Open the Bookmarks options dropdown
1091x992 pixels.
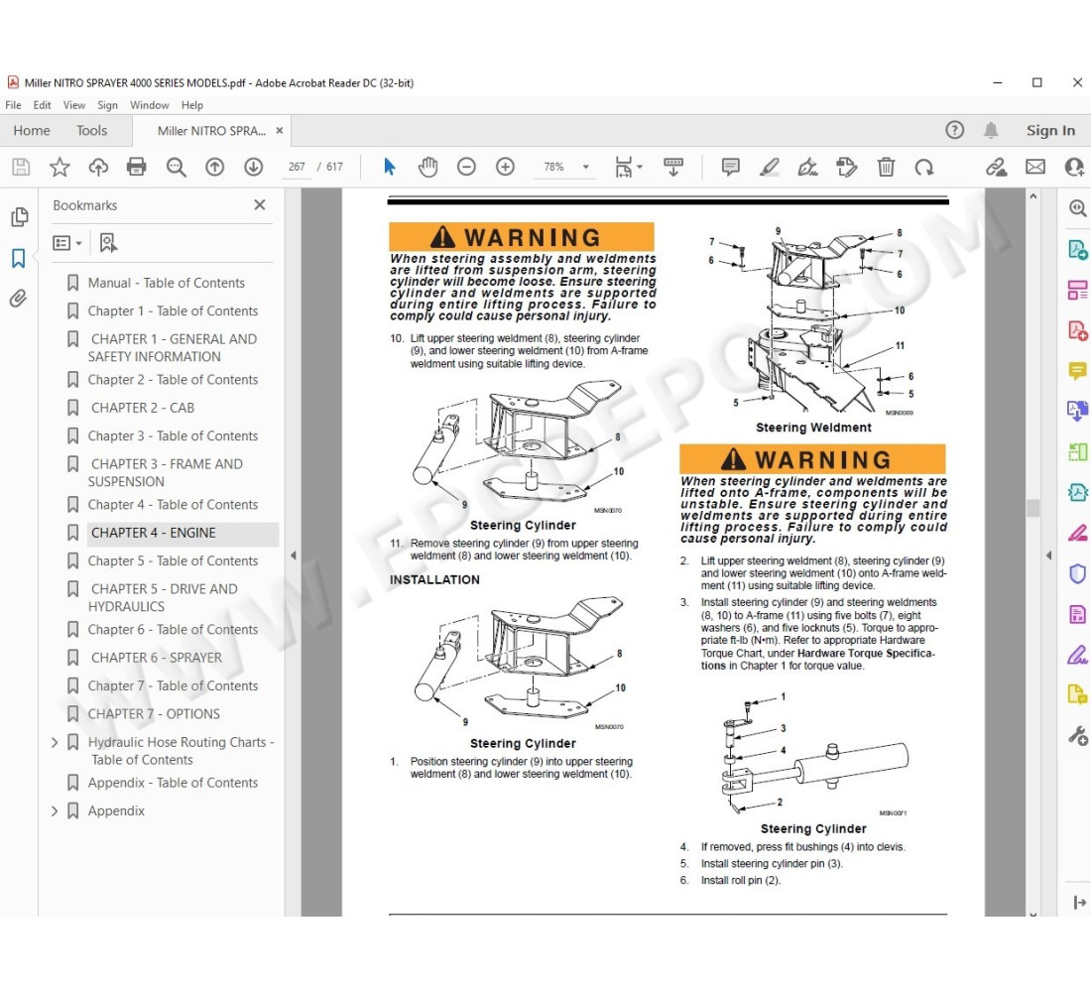tap(64, 242)
